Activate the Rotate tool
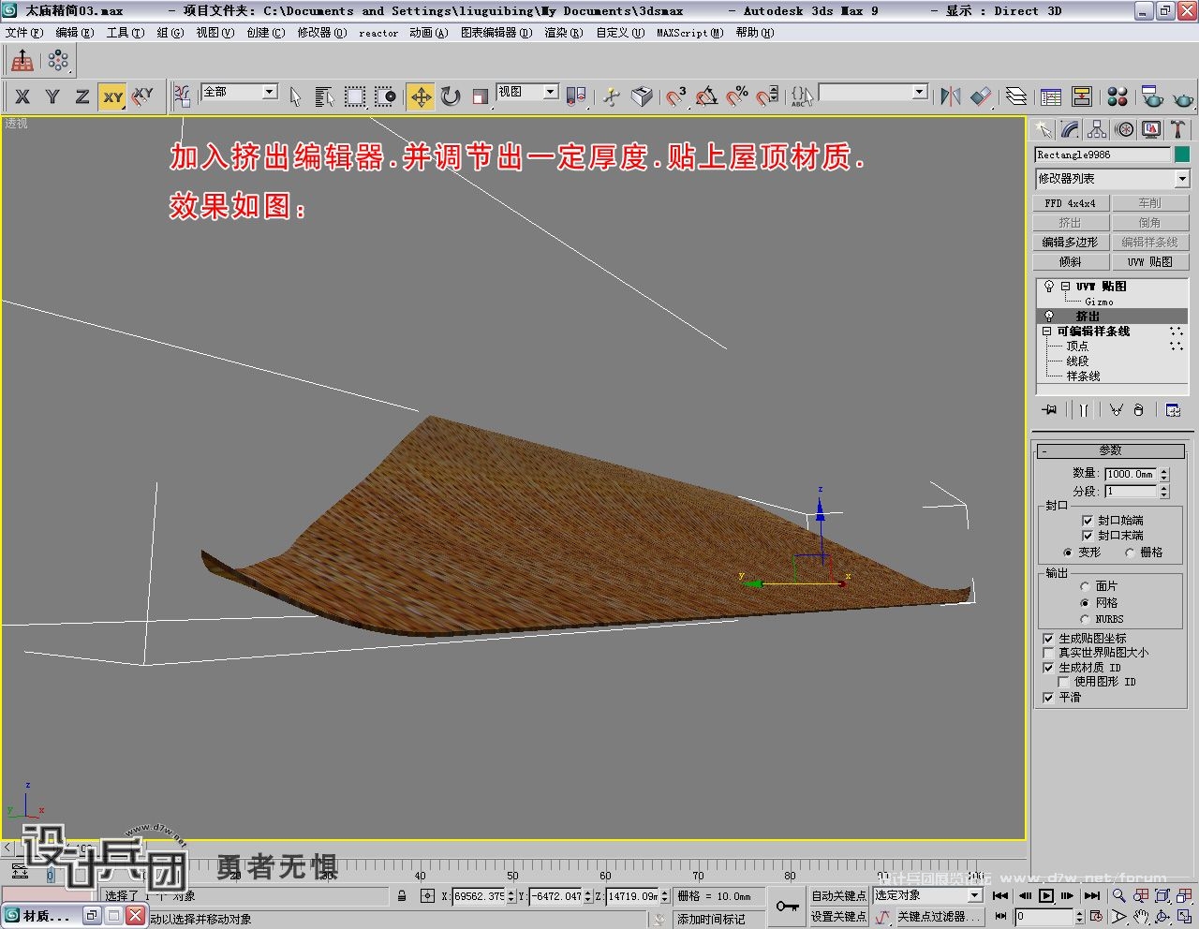1199x929 pixels. click(x=451, y=96)
